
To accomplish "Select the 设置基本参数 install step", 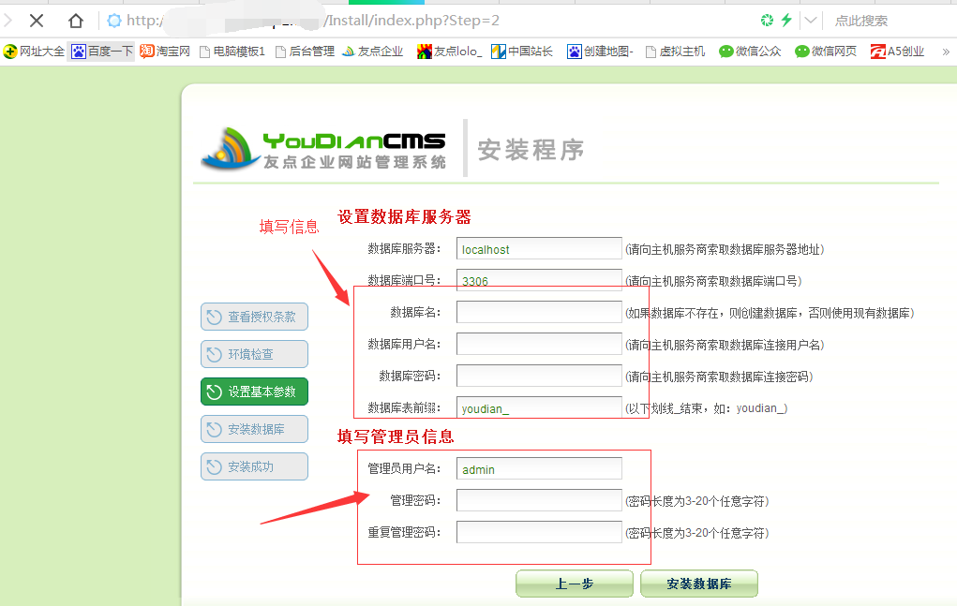I will (254, 392).
